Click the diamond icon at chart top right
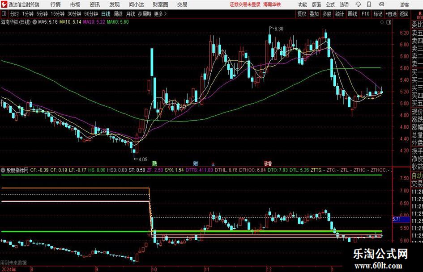The width and height of the screenshot is (423, 272). point(382,22)
